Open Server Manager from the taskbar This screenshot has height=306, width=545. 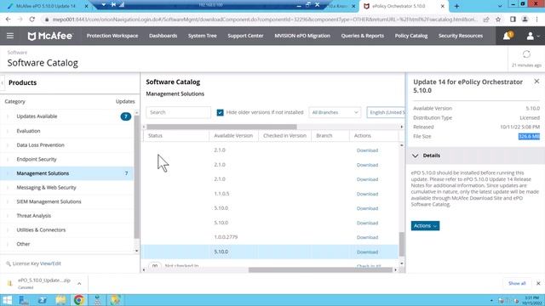pos(24,300)
